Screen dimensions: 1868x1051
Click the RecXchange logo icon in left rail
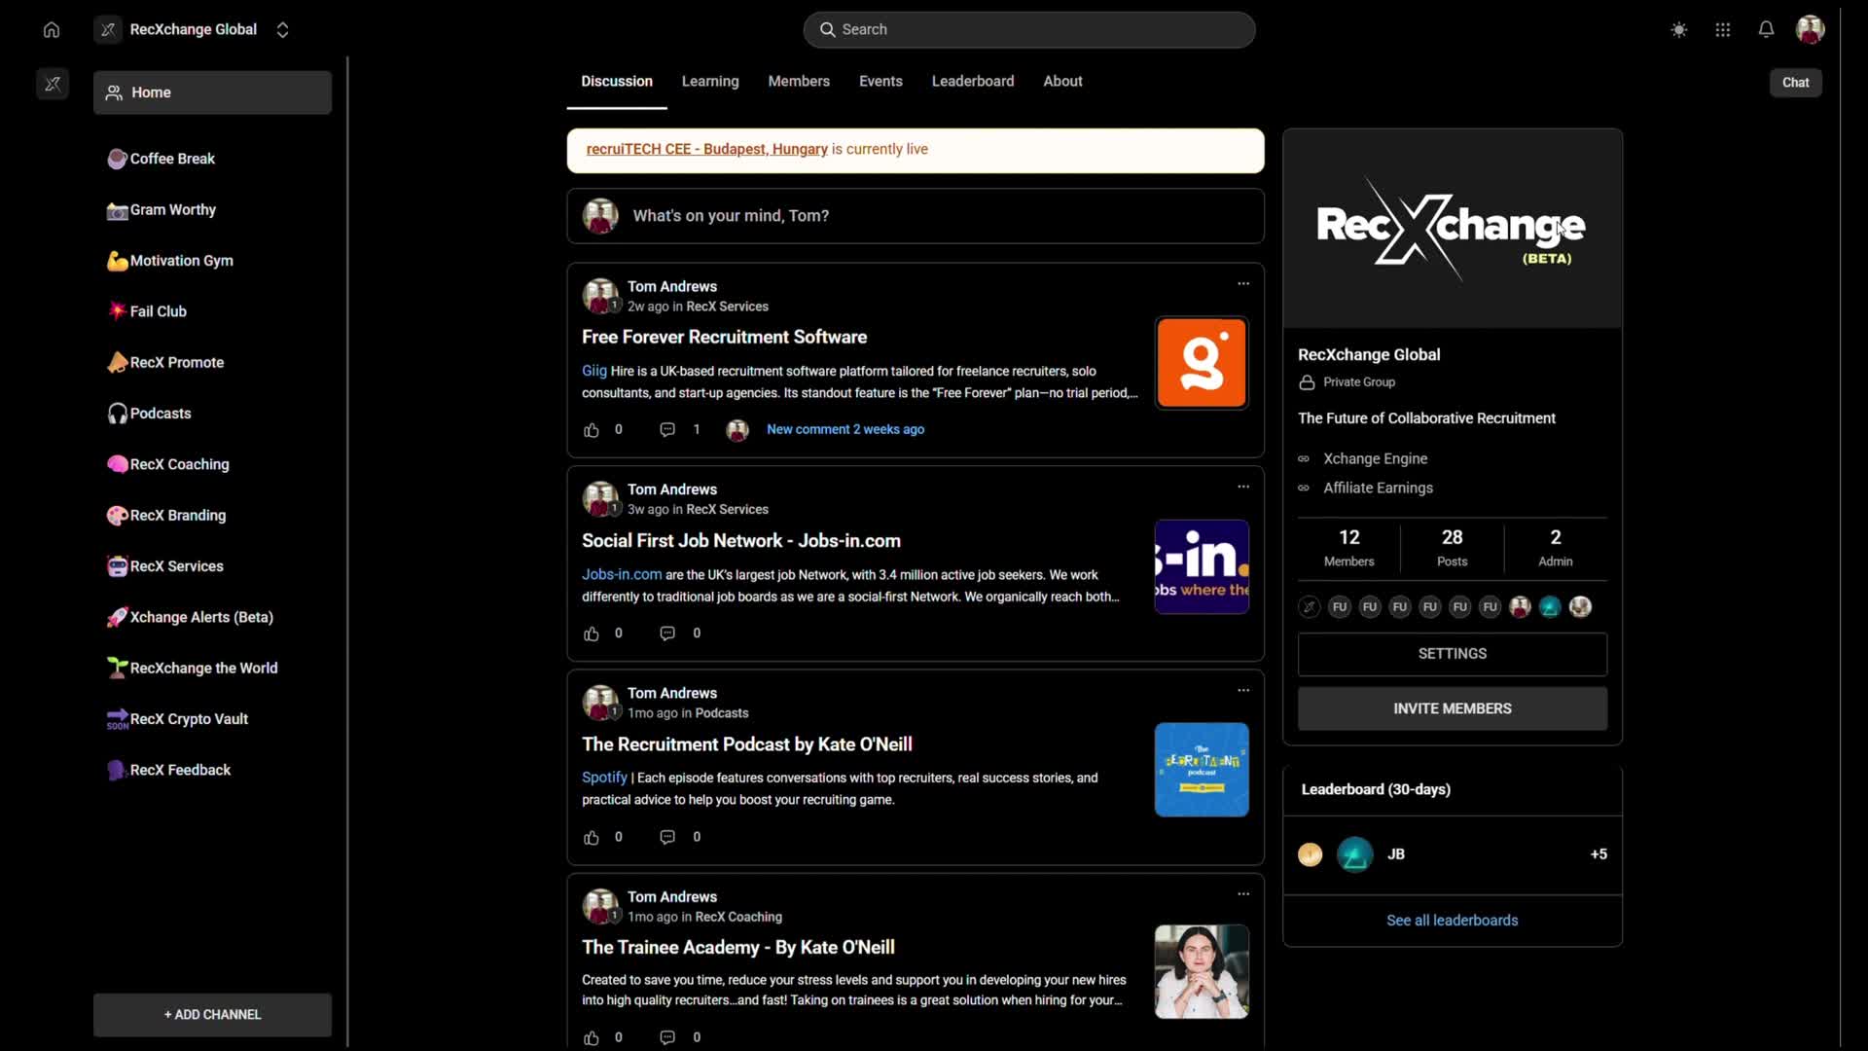point(53,84)
